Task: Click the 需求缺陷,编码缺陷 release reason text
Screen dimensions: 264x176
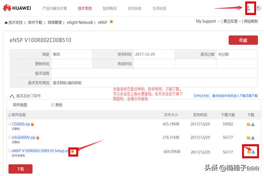Action: (x=67, y=83)
